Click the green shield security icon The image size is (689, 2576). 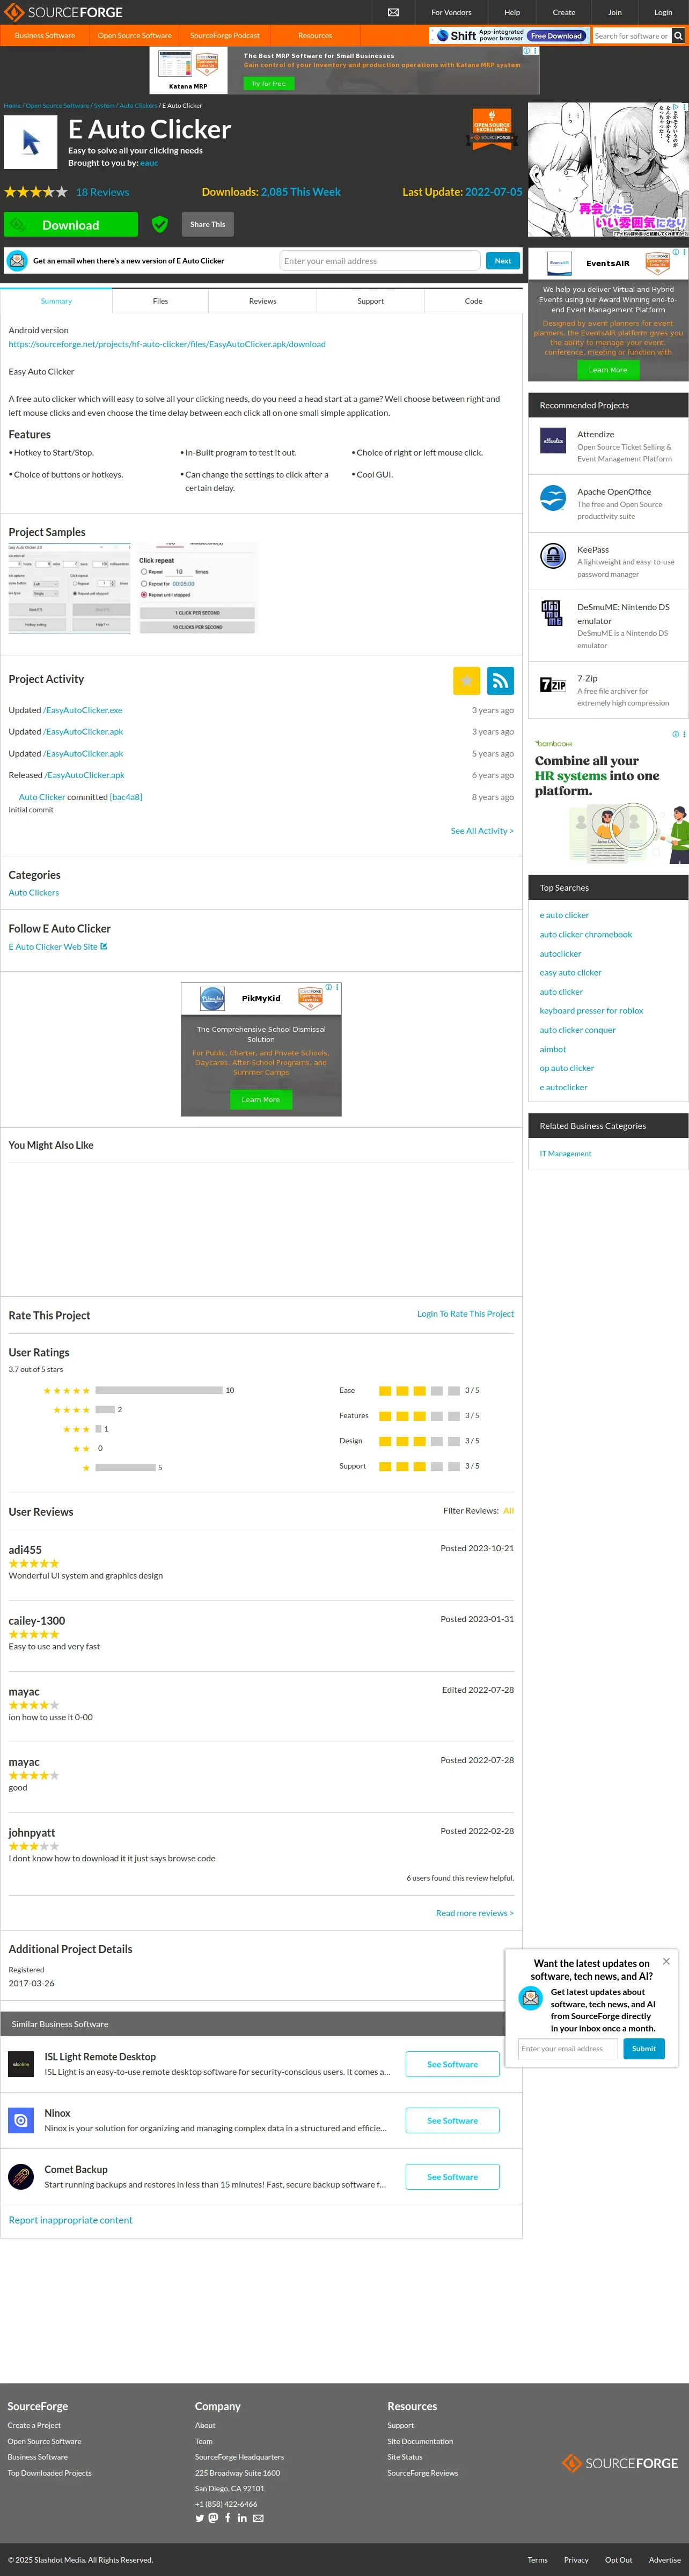[x=160, y=224]
